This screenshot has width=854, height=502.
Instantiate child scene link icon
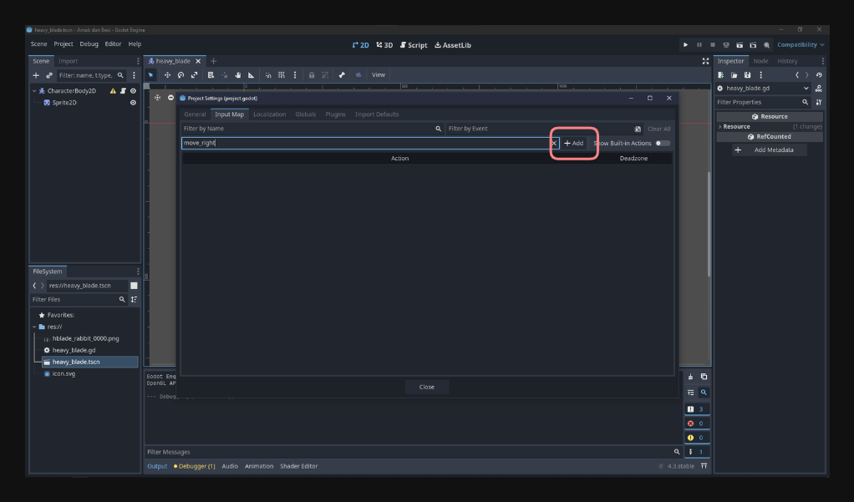[x=49, y=75]
